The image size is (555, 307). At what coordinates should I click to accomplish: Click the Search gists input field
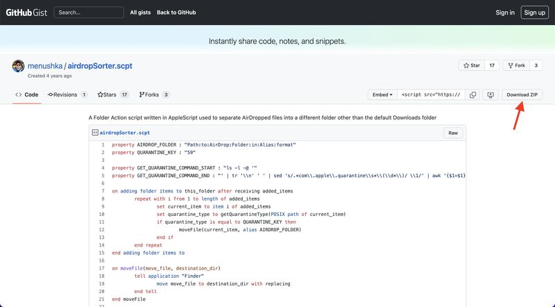[89, 13]
